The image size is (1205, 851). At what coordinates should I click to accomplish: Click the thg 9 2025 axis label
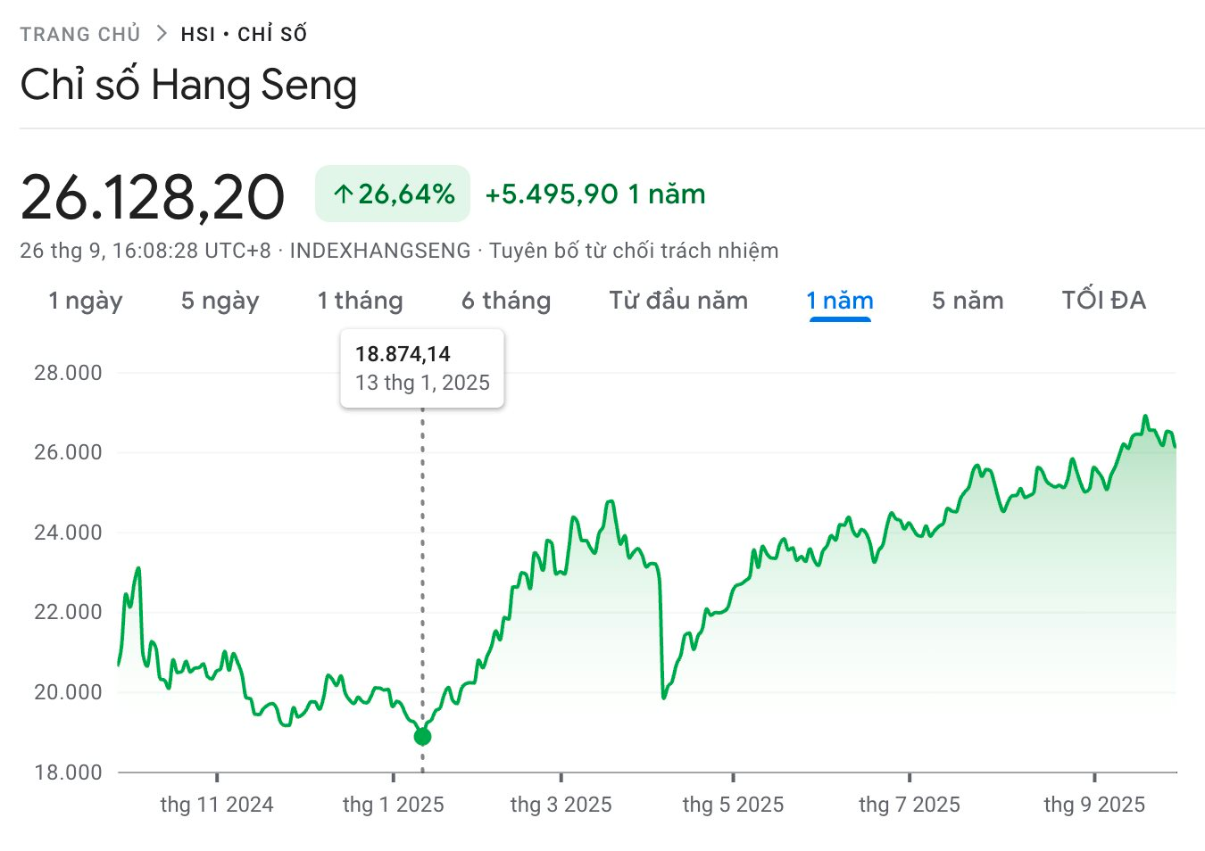[x=1094, y=805]
